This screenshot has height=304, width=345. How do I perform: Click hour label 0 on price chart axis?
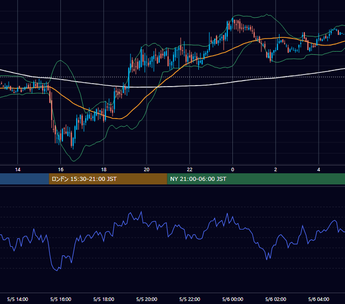pyautogui.click(x=232, y=169)
